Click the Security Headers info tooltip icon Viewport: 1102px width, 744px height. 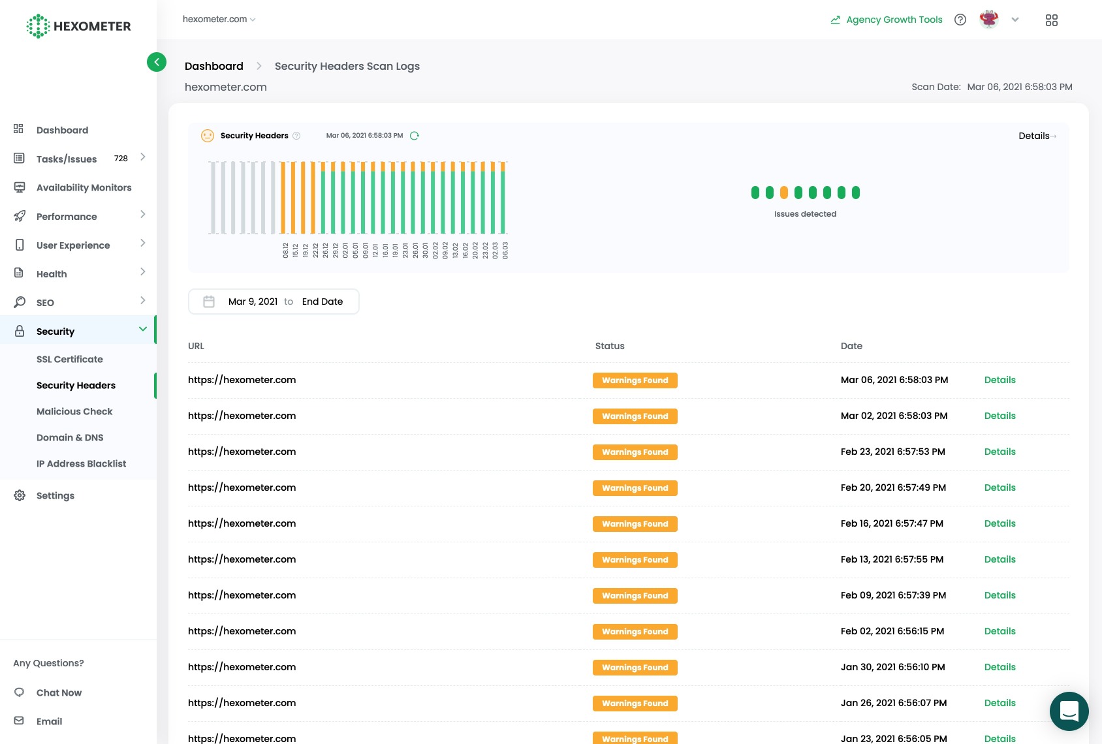[x=296, y=136]
